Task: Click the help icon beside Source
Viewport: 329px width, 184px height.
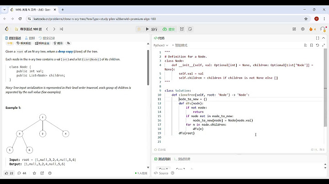Action: (172, 173)
